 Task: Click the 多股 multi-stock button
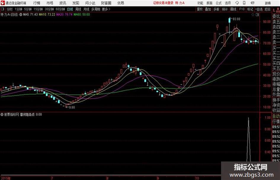pos(216,9)
